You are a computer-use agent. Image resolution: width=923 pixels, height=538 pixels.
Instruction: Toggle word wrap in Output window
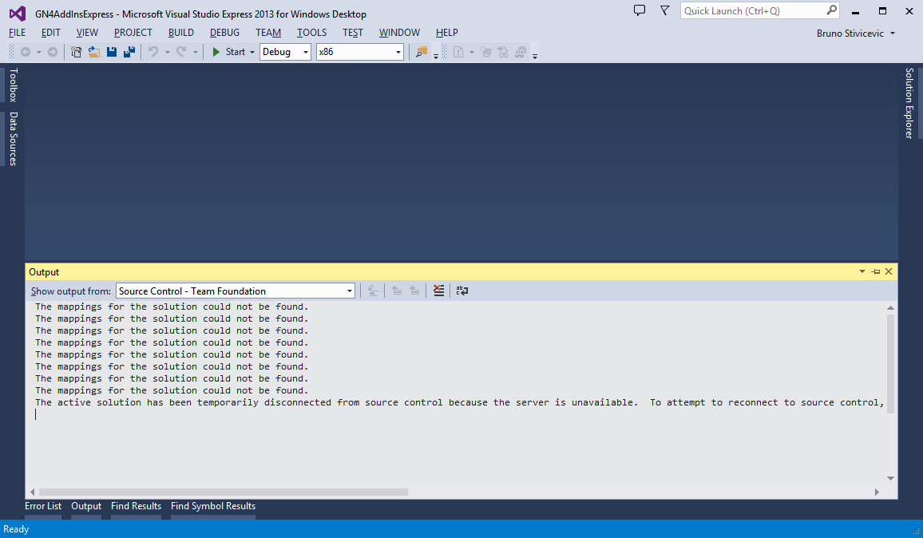pyautogui.click(x=462, y=291)
